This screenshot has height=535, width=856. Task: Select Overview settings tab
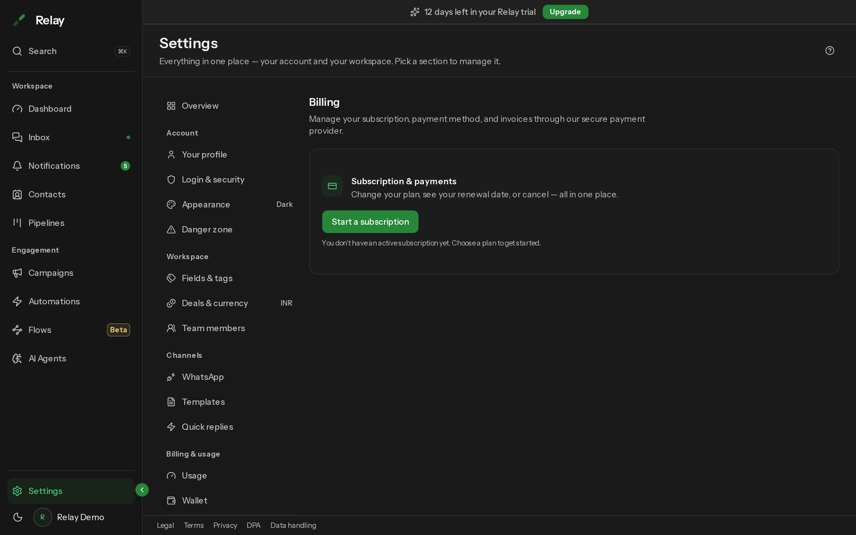[x=229, y=106]
